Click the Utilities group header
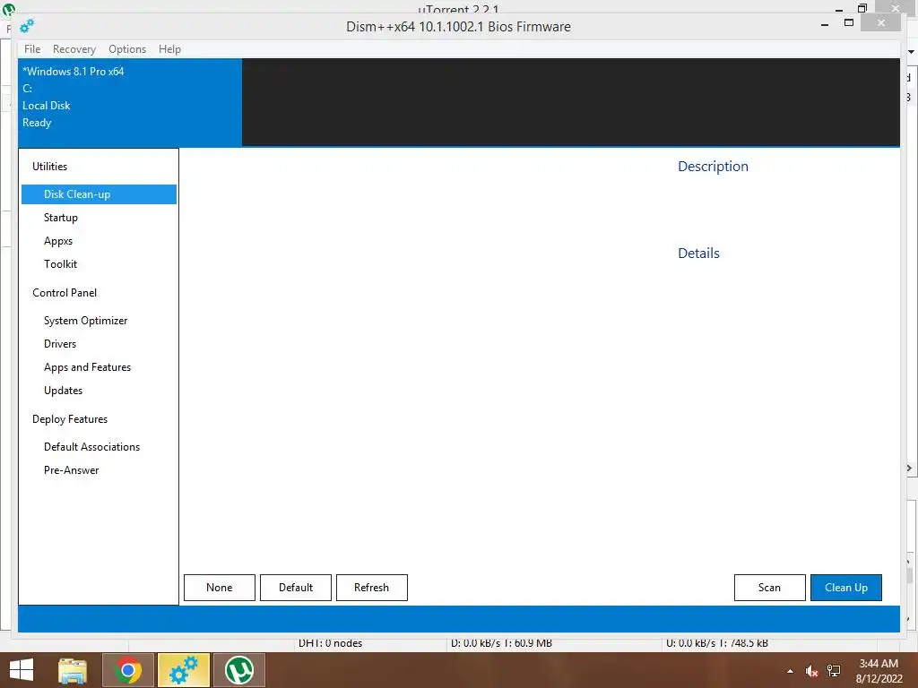Screen dimensions: 918x688 (50, 166)
